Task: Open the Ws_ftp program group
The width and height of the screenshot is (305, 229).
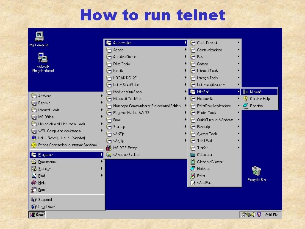Action: point(146,141)
